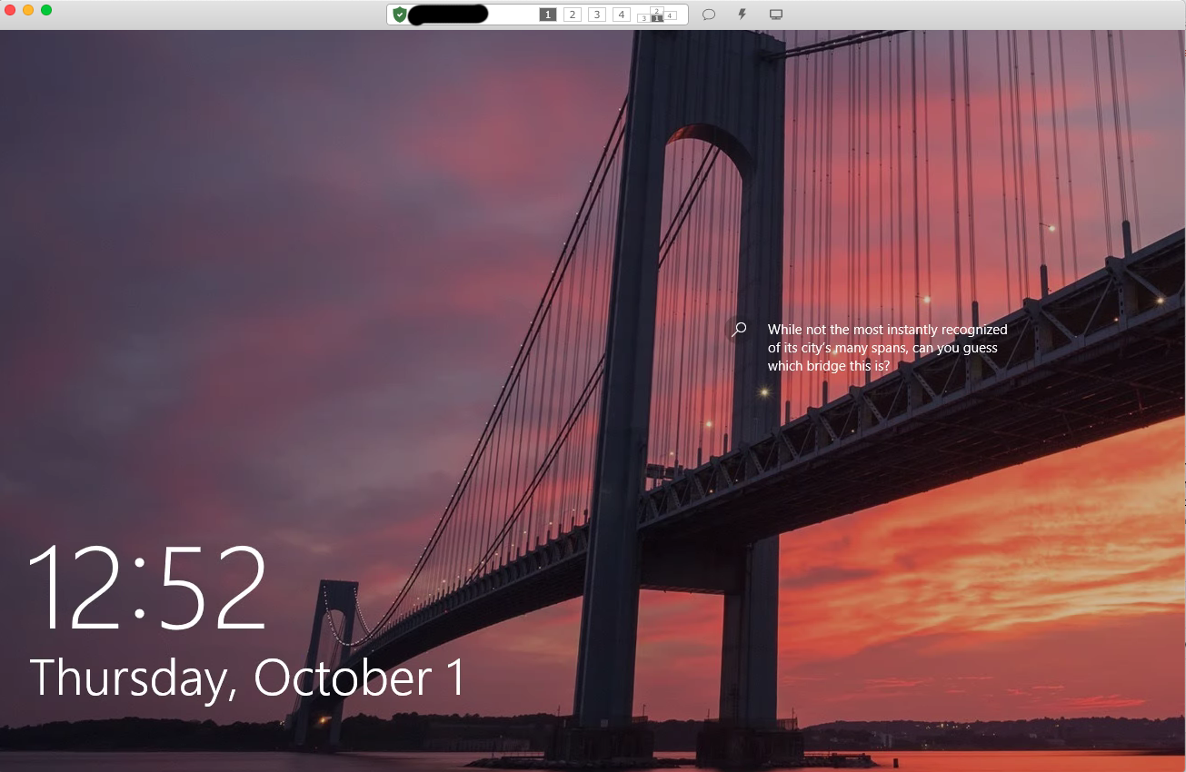Switch to monitor 3
Screen dimensions: 1186x772
[596, 14]
